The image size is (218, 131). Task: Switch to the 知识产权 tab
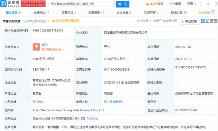[151, 13]
